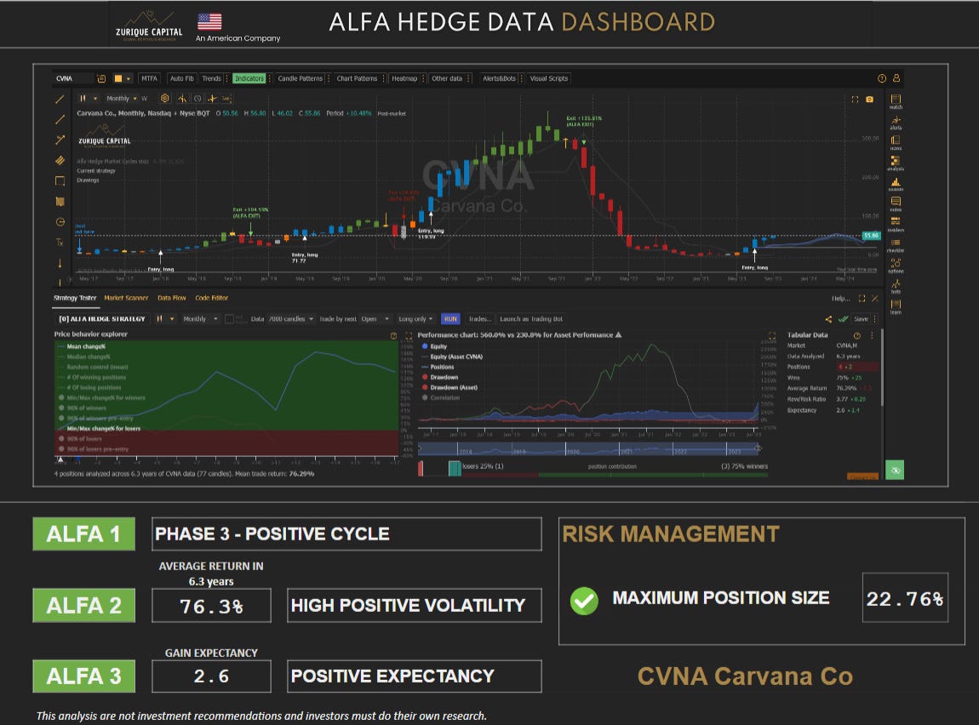Viewport: 979px width, 725px height.
Task: Open the season sidebar icon
Action: pyautogui.click(x=896, y=184)
